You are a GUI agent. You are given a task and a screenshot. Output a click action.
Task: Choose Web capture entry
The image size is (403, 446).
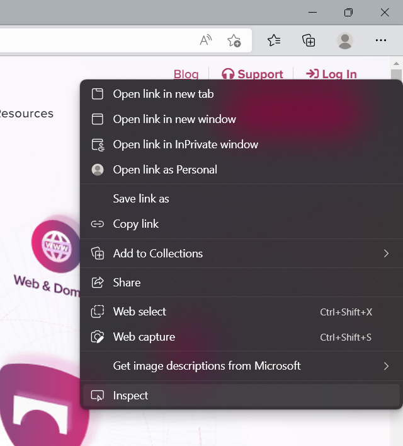[x=241, y=337]
